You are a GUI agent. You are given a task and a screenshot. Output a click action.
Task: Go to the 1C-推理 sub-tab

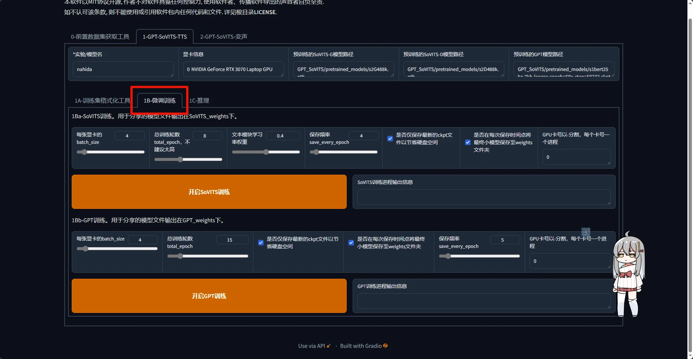199,101
